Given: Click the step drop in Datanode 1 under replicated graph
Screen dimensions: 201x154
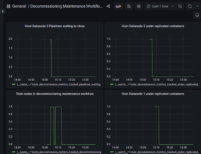Looking at the screenshot, I should [159, 125].
